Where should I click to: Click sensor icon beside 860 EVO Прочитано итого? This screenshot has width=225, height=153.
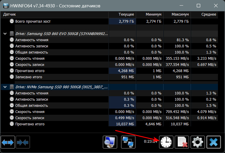point(11,71)
